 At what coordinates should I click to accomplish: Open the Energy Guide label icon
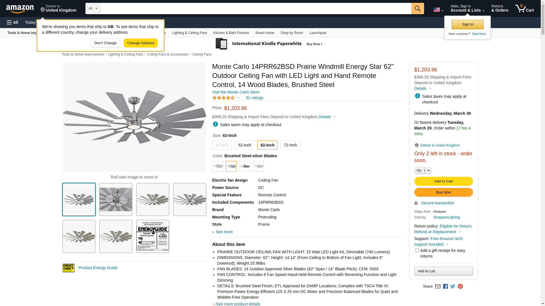click(x=68, y=268)
